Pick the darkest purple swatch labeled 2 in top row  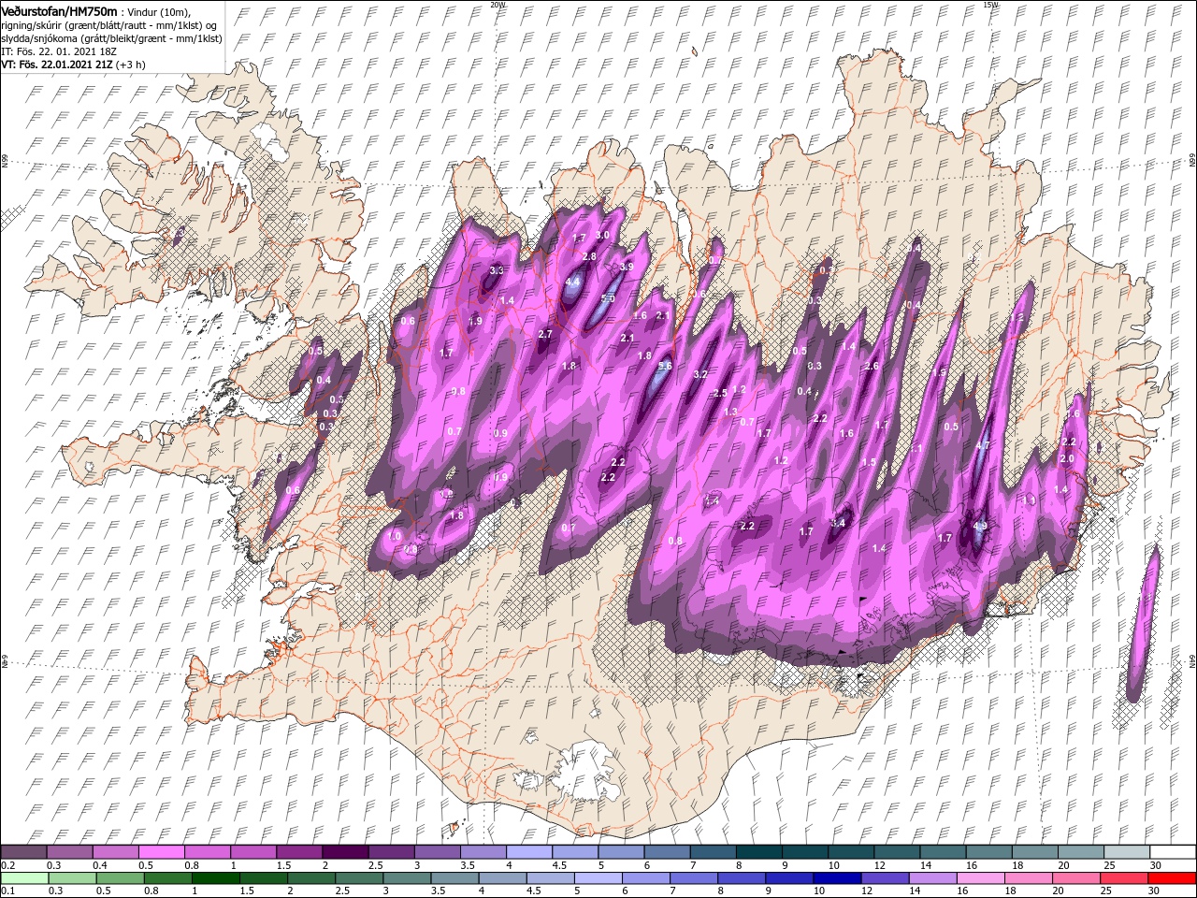point(344,852)
